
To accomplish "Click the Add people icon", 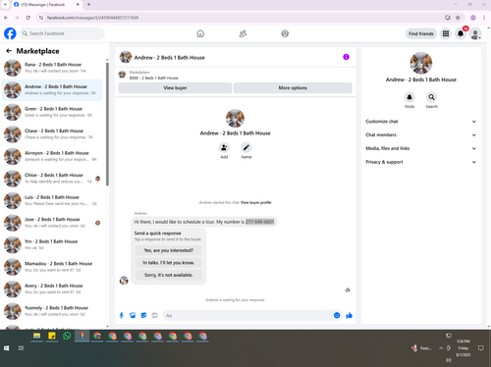I will coord(224,147).
